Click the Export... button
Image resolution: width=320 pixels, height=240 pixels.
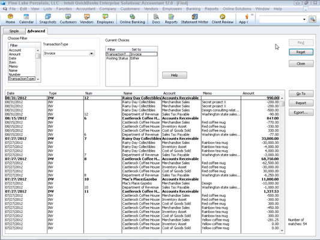tap(301, 112)
